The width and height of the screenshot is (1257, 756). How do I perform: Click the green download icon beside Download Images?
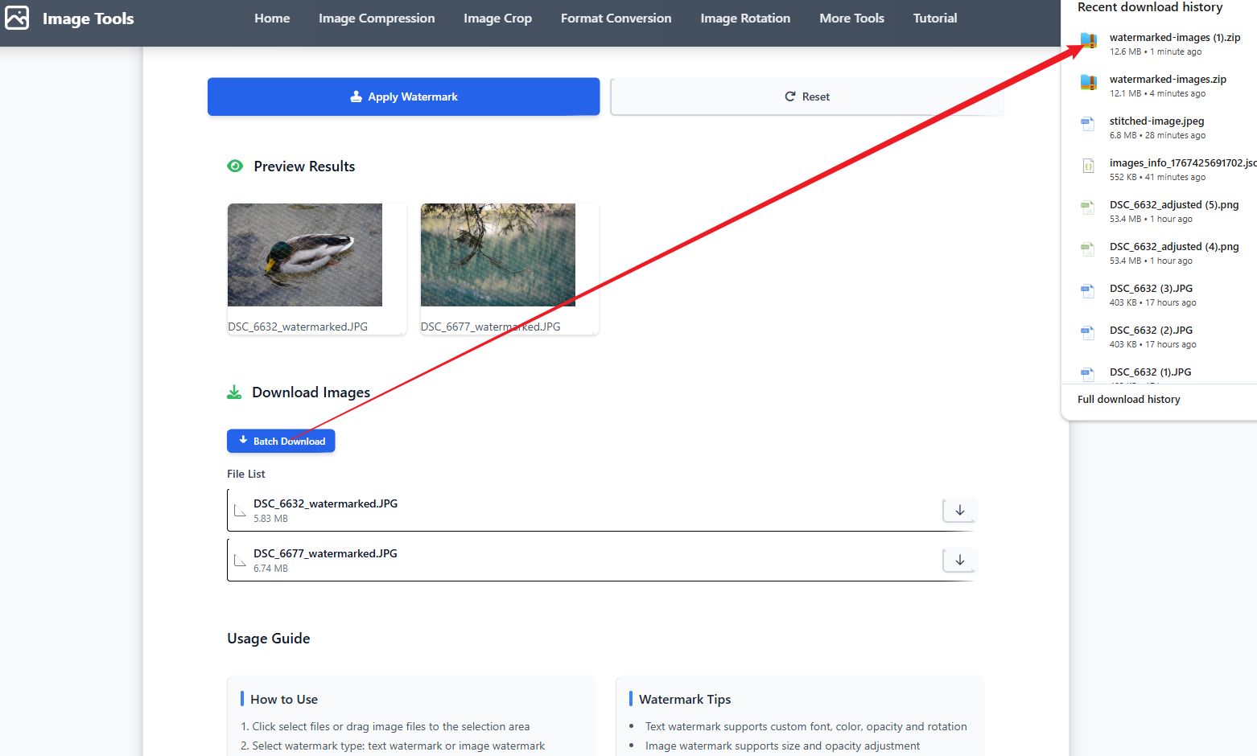pyautogui.click(x=234, y=392)
